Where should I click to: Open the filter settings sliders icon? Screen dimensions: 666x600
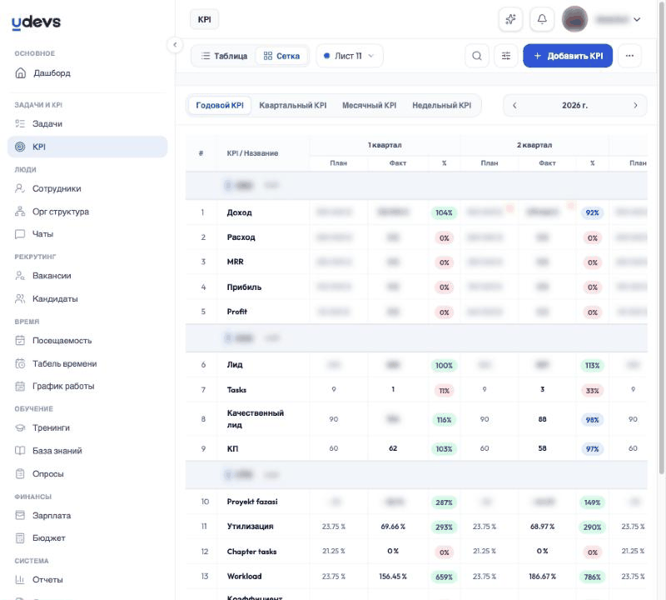click(x=506, y=56)
